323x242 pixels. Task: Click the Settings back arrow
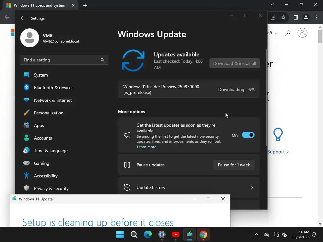pyautogui.click(x=23, y=18)
